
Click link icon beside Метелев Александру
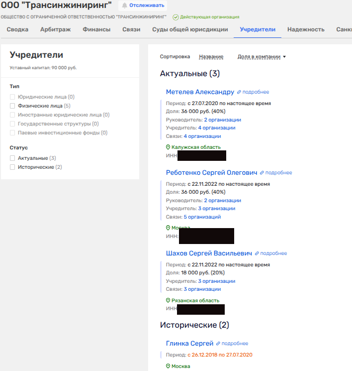[239, 92]
